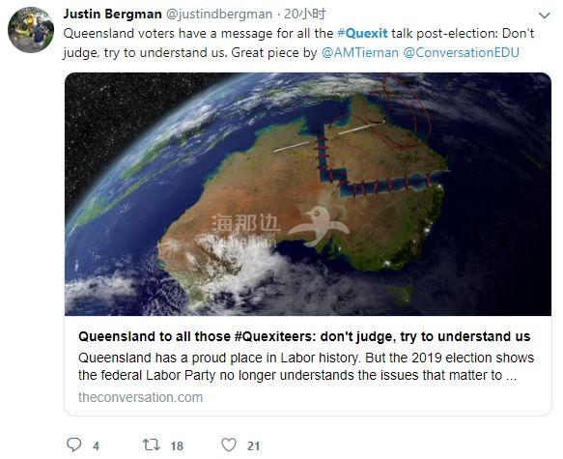The image size is (563, 459).
Task: Open the Australia satellite article image
Action: [x=308, y=194]
